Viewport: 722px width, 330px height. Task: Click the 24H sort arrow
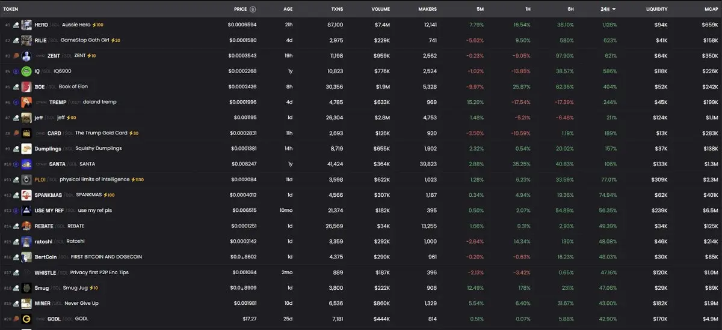coord(614,9)
